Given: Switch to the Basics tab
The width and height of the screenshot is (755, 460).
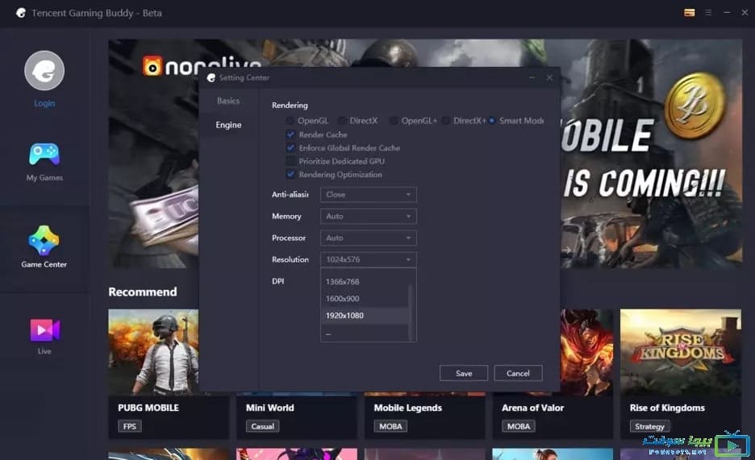Looking at the screenshot, I should (x=228, y=101).
